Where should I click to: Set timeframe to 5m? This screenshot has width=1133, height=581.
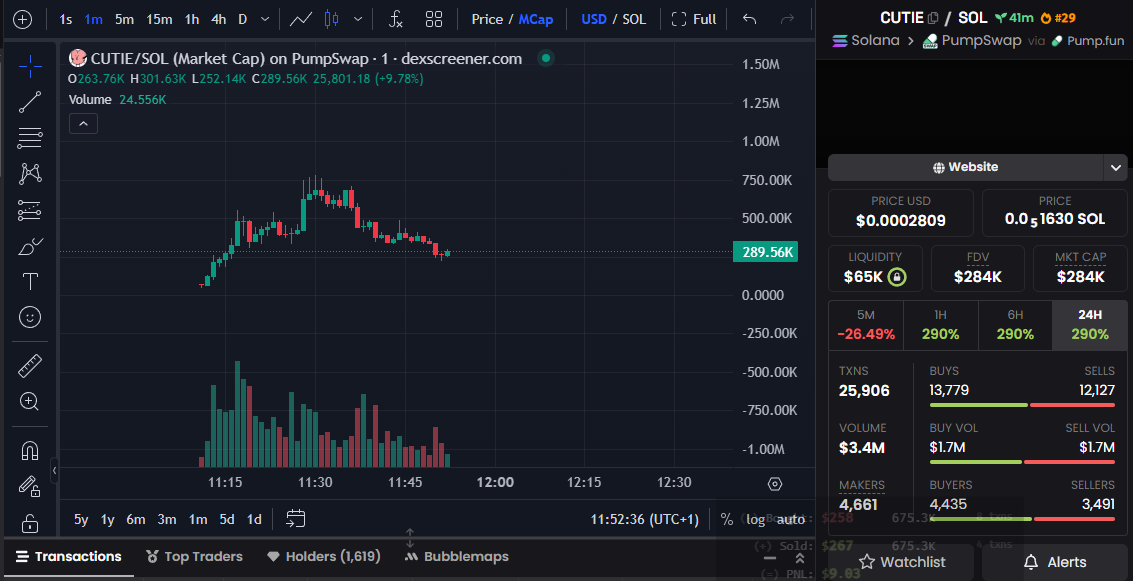[124, 20]
